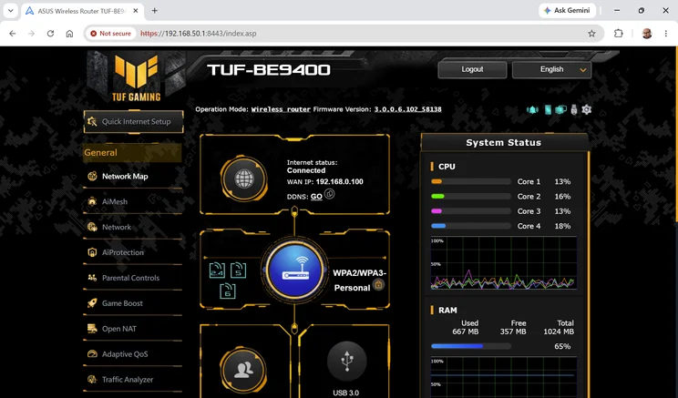Log out of the router
The image size is (678, 398).
click(x=472, y=69)
